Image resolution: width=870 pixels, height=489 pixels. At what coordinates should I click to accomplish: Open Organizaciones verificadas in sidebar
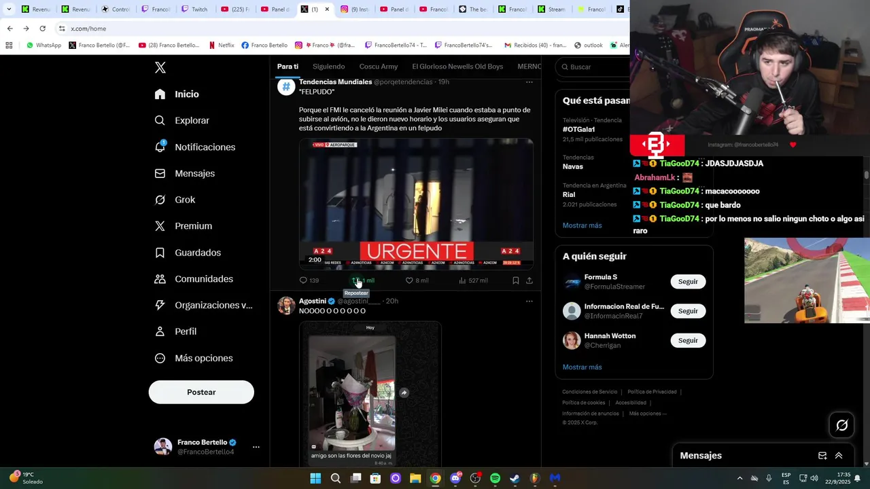(203, 305)
